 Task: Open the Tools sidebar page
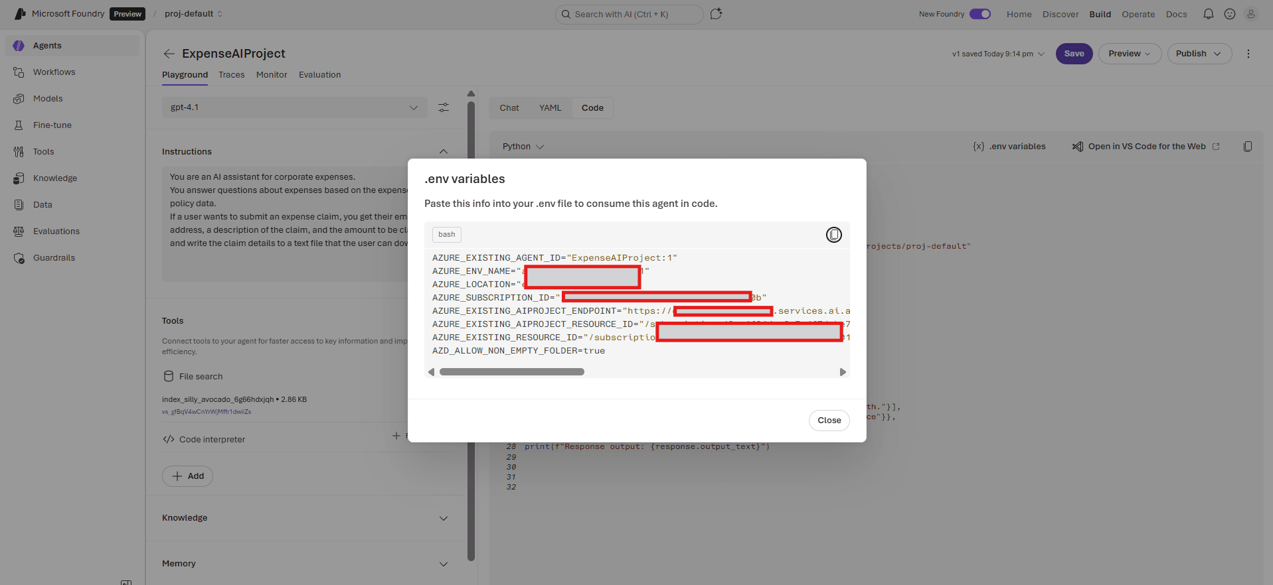72,152
